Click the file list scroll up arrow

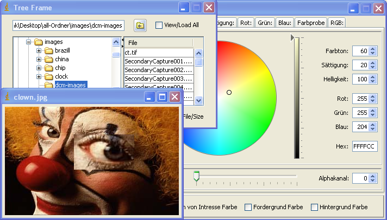[199, 53]
